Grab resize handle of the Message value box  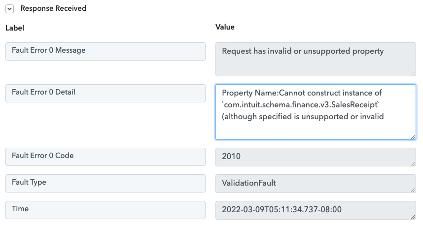413,73
